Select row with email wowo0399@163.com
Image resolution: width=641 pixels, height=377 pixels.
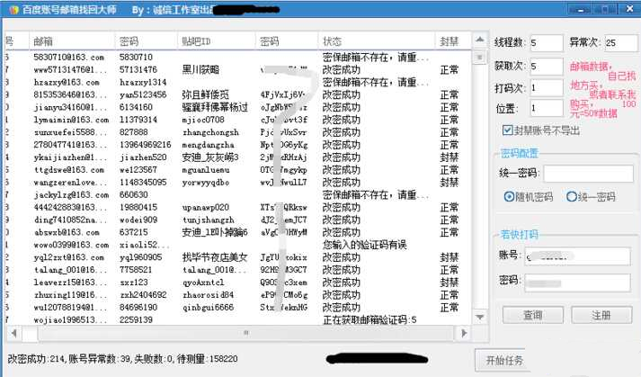pos(237,245)
